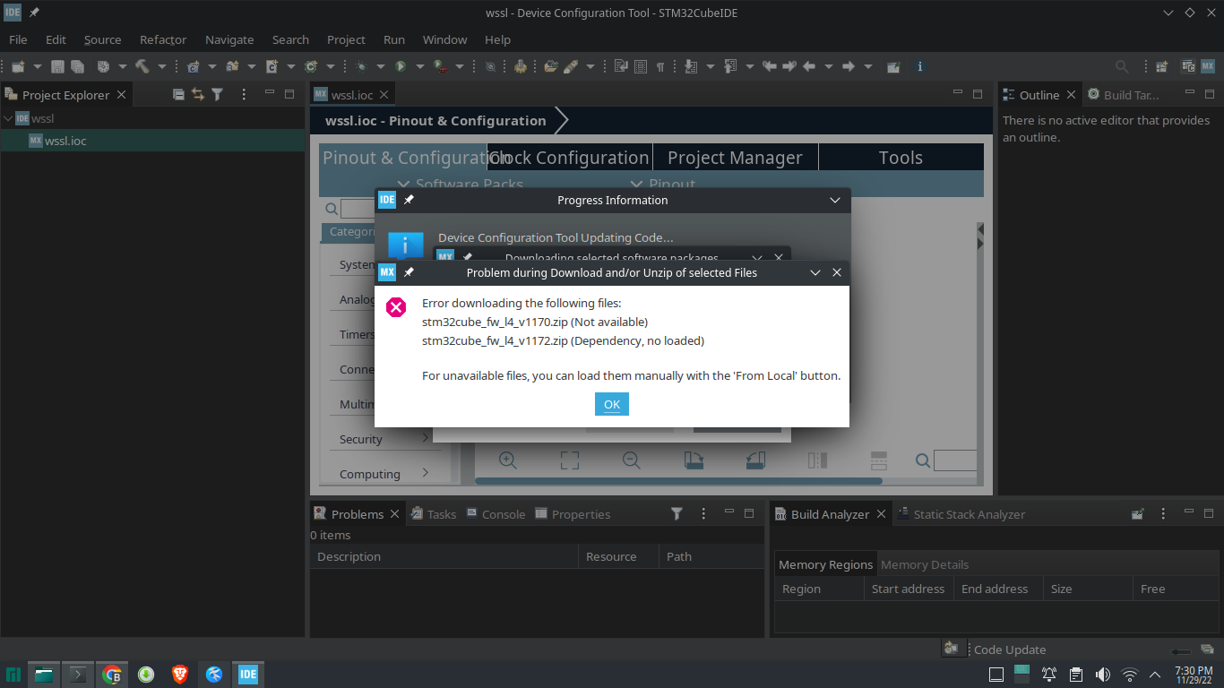
Task: Toggle show whitespace characters pilcrow icon
Action: [x=660, y=66]
